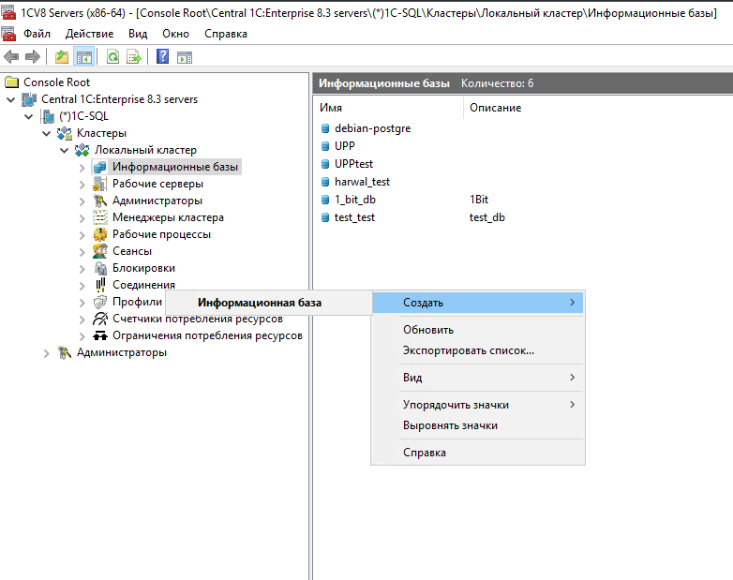Click the Счетчики потребления ресурсов icon
733x580 pixels.
[99, 319]
